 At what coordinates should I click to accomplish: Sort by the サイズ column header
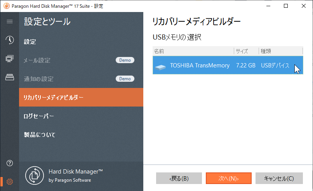[246, 51]
